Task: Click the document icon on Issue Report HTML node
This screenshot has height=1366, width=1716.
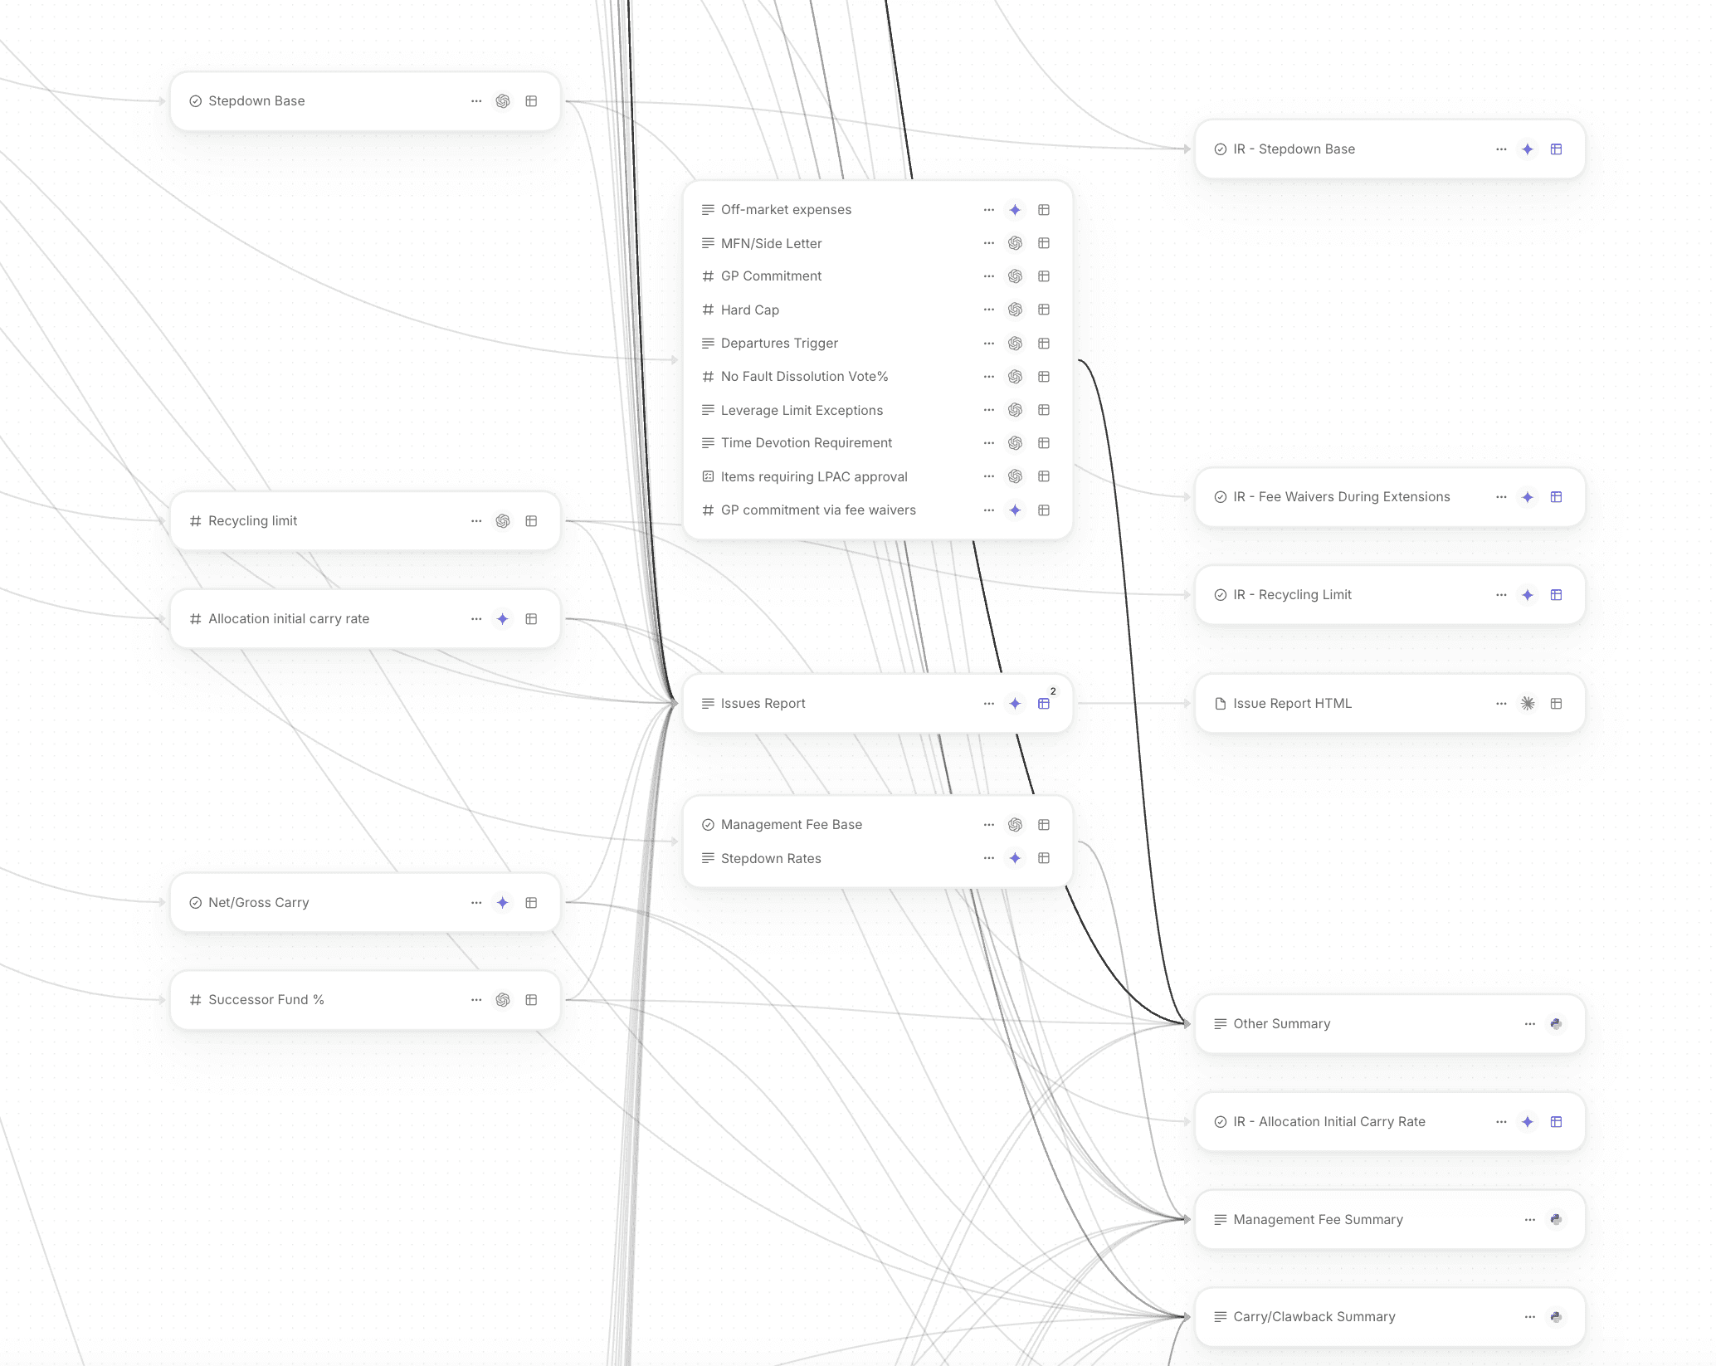Action: 1220,703
